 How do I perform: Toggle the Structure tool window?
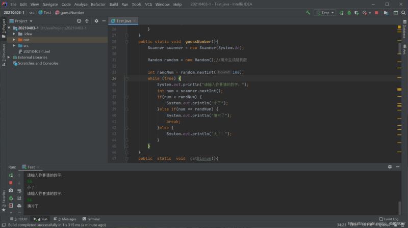coord(3,52)
